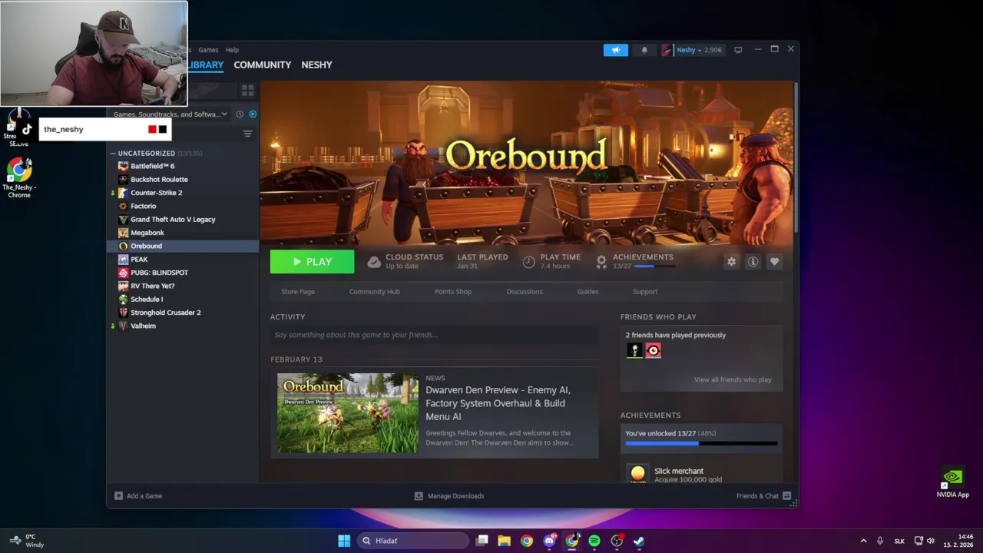Click the ACHIEVEMENTS icon beside the play bar

(x=601, y=262)
